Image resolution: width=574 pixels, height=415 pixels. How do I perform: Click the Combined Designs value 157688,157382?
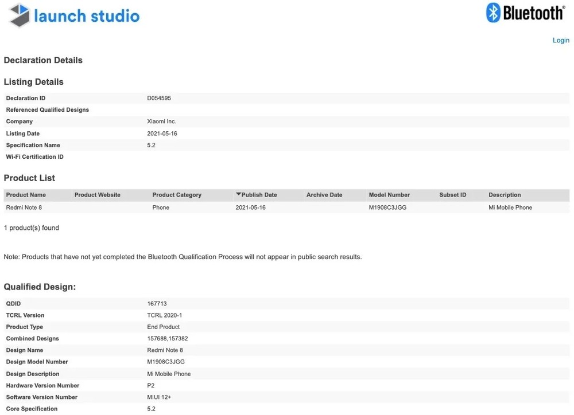coord(168,338)
